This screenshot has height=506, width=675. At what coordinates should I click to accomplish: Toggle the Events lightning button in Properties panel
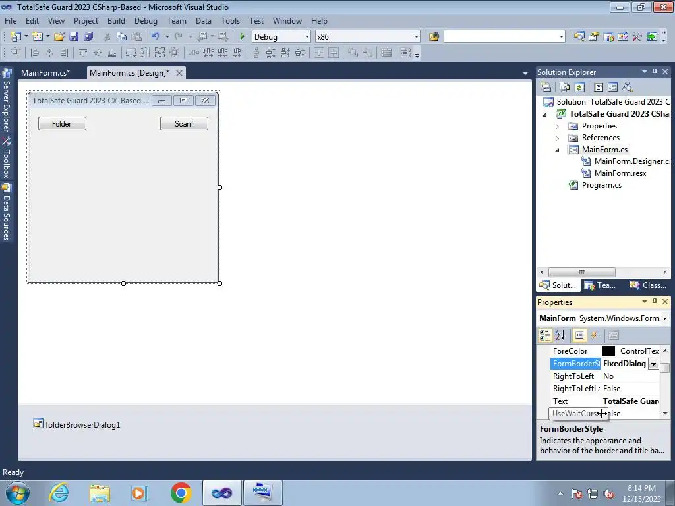pos(594,335)
